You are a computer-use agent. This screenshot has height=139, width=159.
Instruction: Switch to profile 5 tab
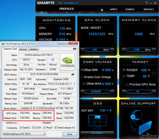coord(92,12)
